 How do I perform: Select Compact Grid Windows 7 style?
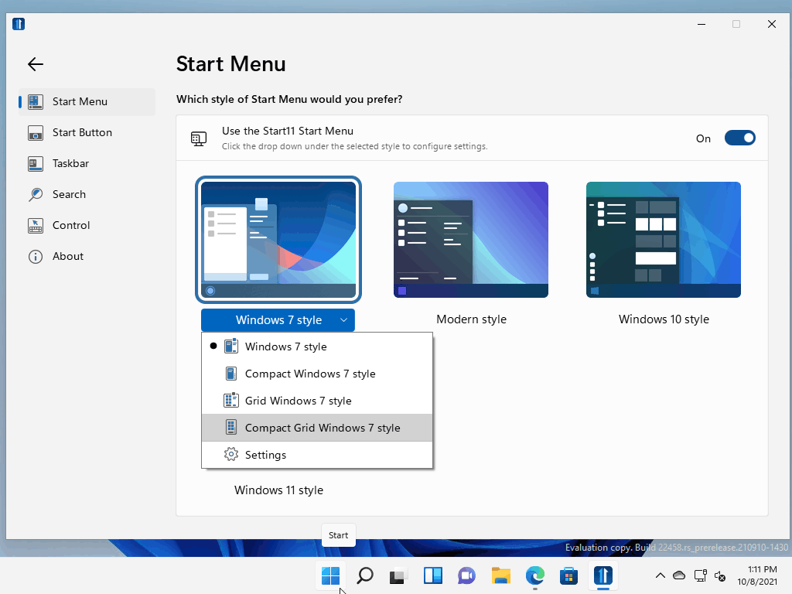(x=323, y=427)
